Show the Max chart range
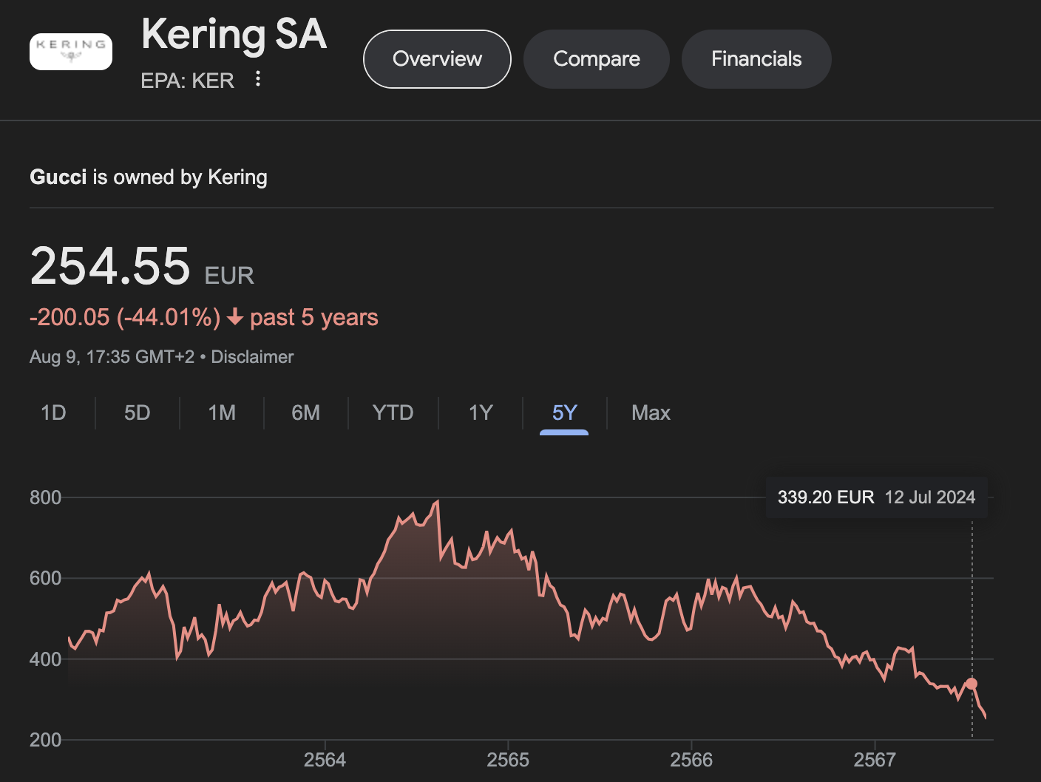1041x782 pixels. [651, 412]
